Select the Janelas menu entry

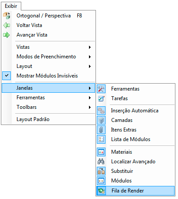(48, 88)
